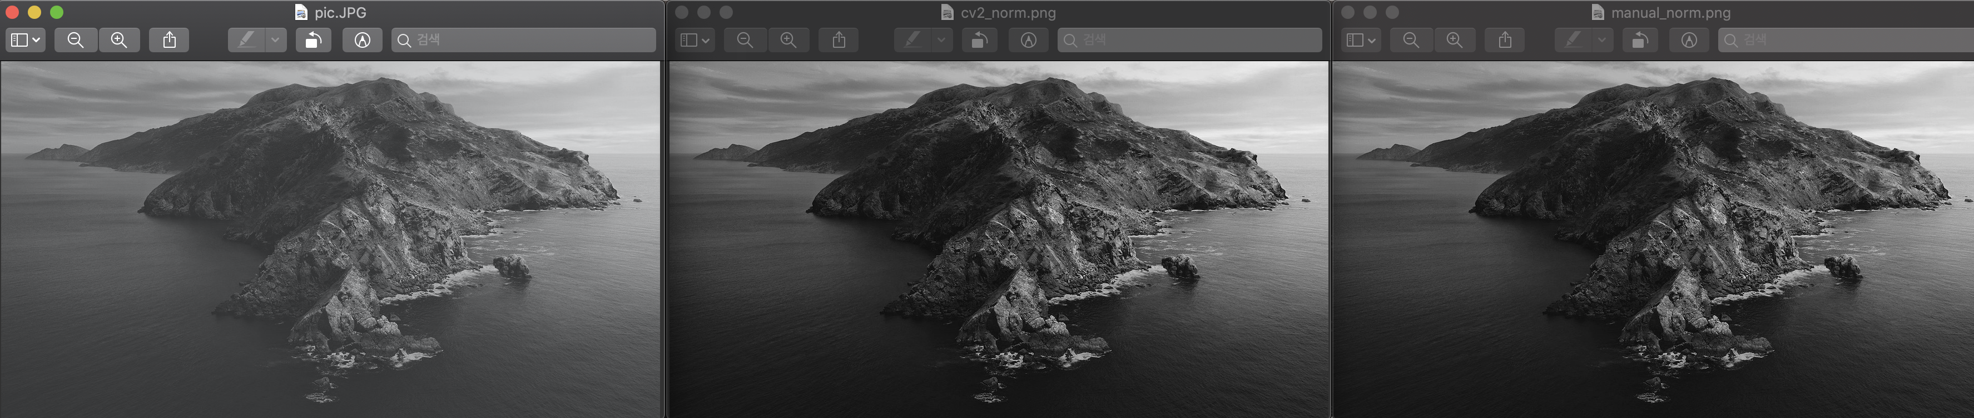Zoom in on the pic.JPG window
The image size is (1974, 418).
point(119,40)
